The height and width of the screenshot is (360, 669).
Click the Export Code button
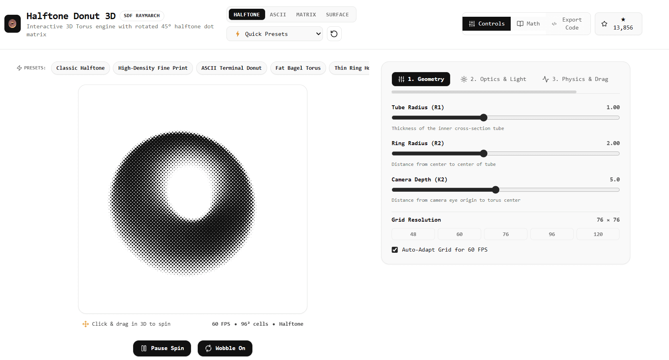[x=568, y=24]
